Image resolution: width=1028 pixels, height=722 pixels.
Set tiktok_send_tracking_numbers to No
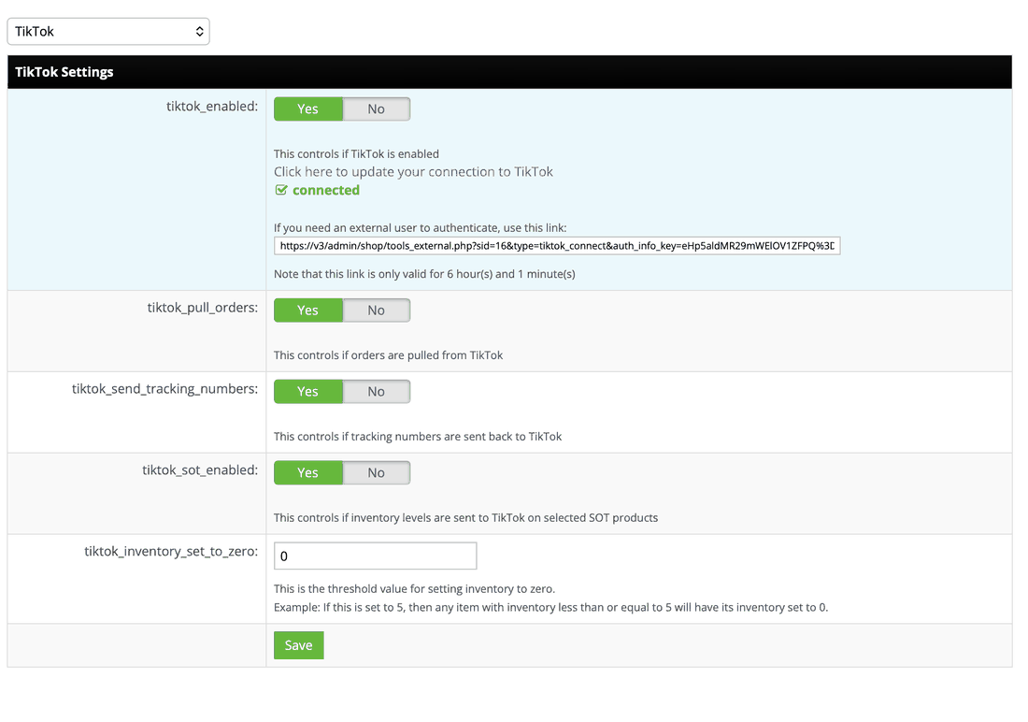coord(377,392)
